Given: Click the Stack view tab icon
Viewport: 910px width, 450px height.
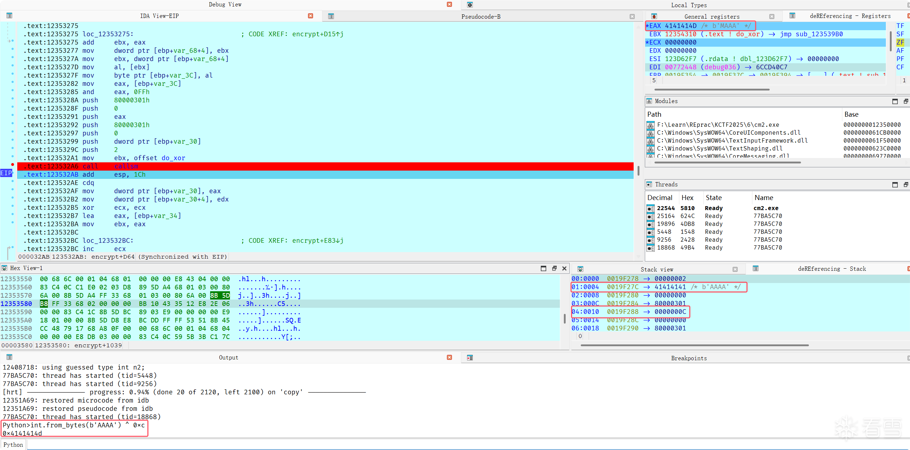Looking at the screenshot, I should tap(580, 269).
